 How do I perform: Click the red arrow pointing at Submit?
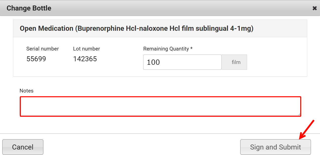(x=306, y=129)
